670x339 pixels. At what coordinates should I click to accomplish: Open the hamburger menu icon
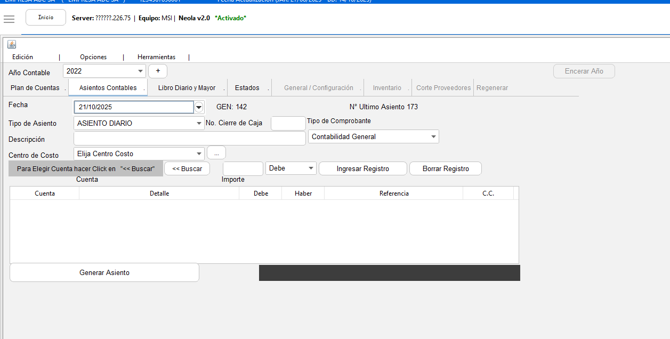coord(9,19)
